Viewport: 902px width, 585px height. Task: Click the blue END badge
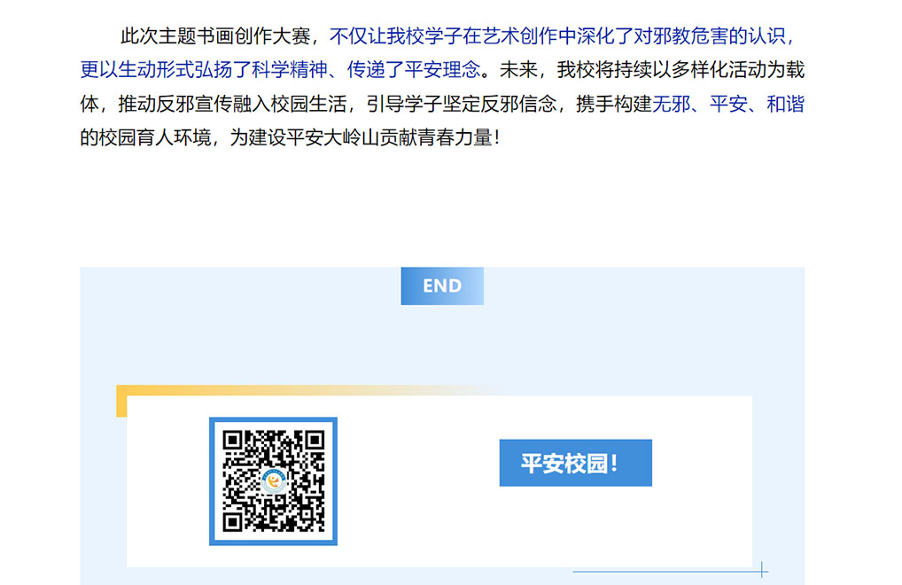pyautogui.click(x=442, y=286)
